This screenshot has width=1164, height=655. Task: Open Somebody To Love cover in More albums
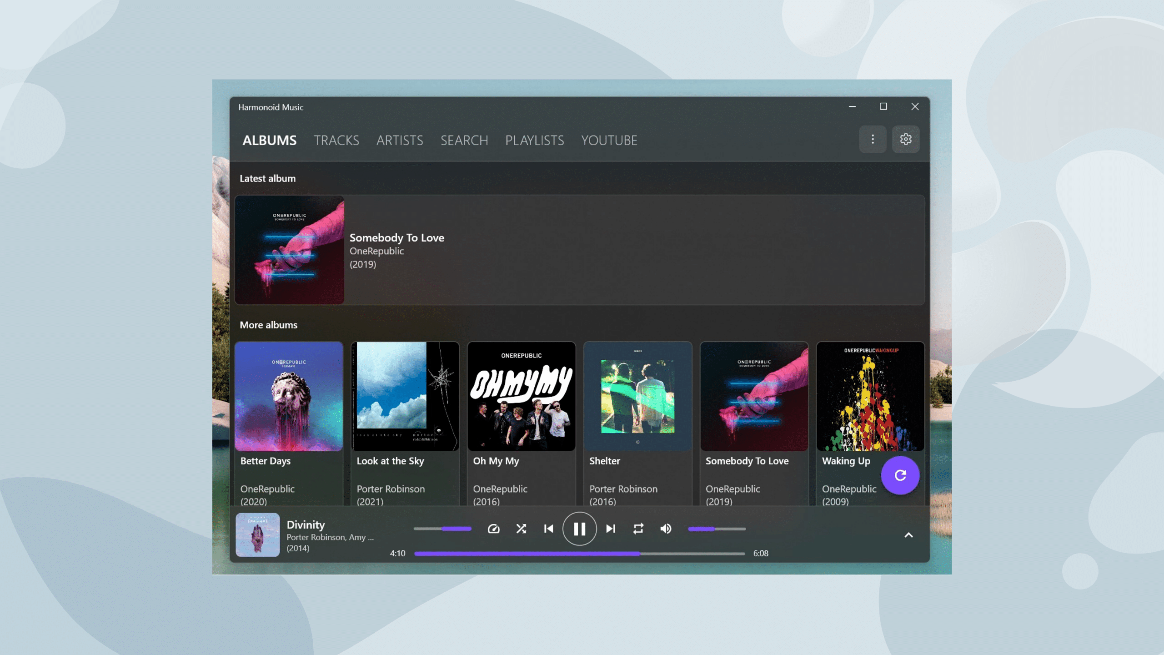(754, 396)
